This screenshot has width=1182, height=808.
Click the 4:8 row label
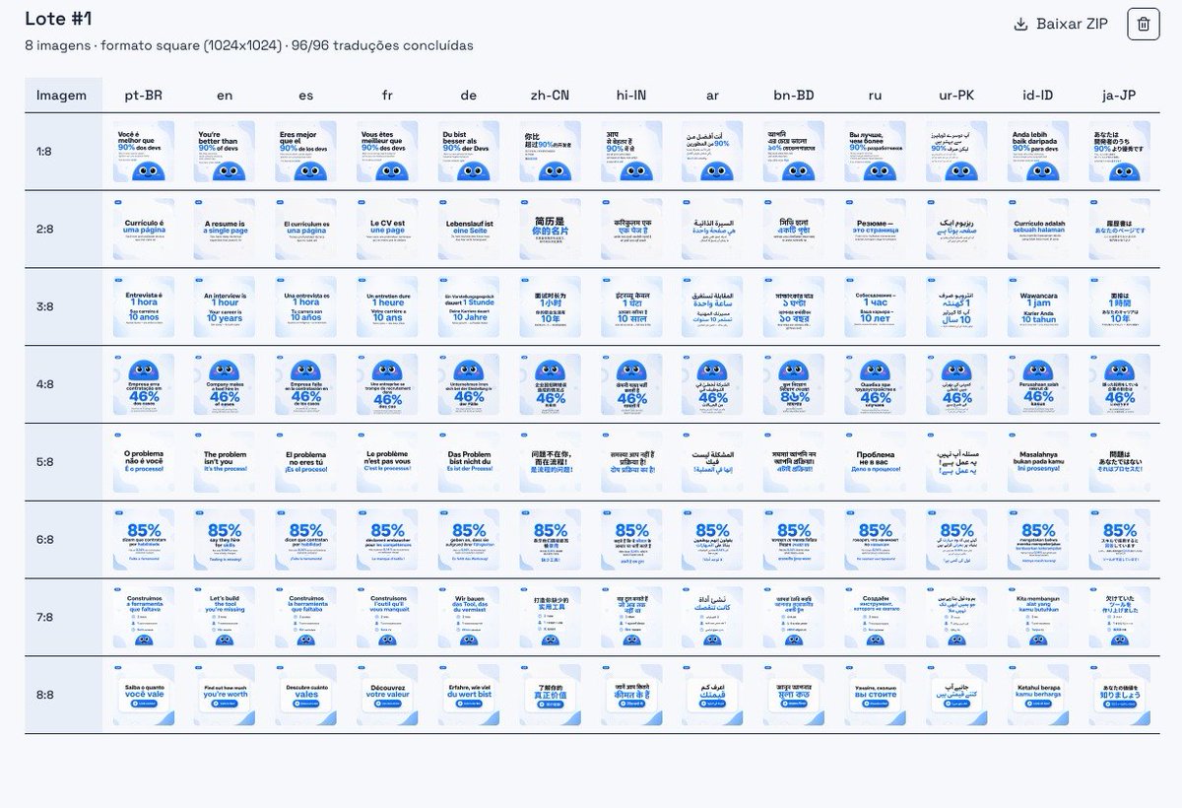pos(45,384)
